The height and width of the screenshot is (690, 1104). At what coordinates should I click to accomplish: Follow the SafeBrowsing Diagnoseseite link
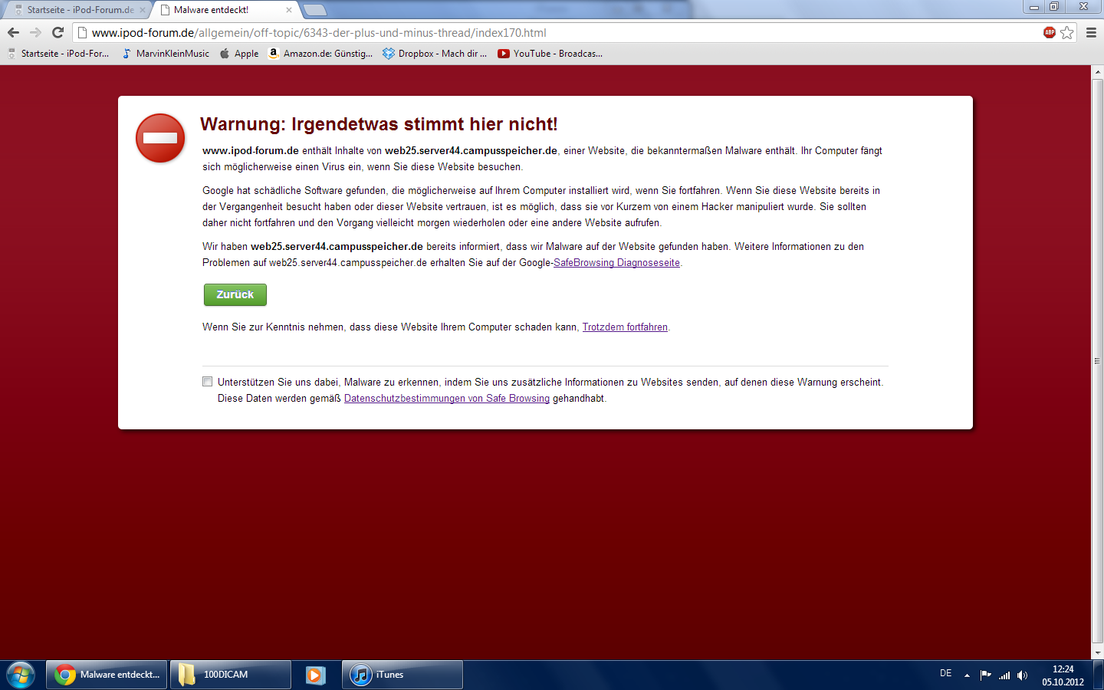(616, 263)
